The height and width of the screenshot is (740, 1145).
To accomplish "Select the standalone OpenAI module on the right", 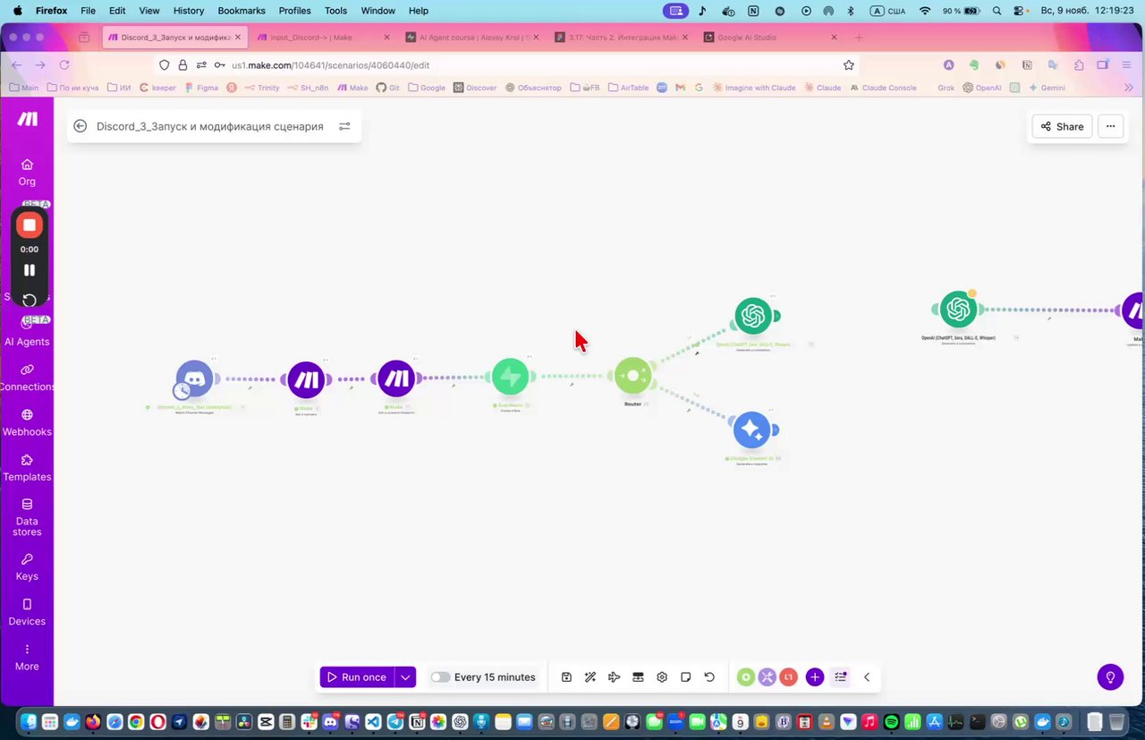I will (x=958, y=310).
